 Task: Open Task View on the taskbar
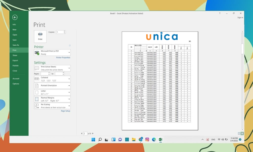(x=107, y=140)
